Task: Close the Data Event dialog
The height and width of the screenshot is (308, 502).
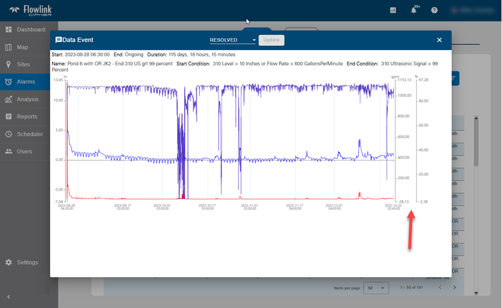Action: pyautogui.click(x=439, y=40)
